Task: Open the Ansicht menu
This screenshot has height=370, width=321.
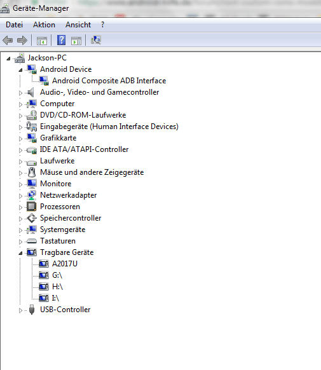Action: coord(78,25)
